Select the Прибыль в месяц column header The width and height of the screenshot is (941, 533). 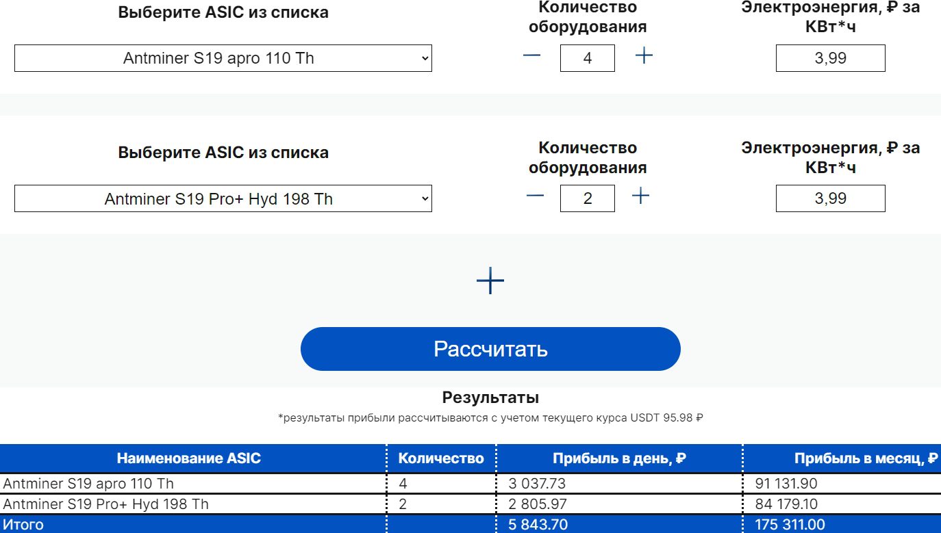[x=866, y=458]
